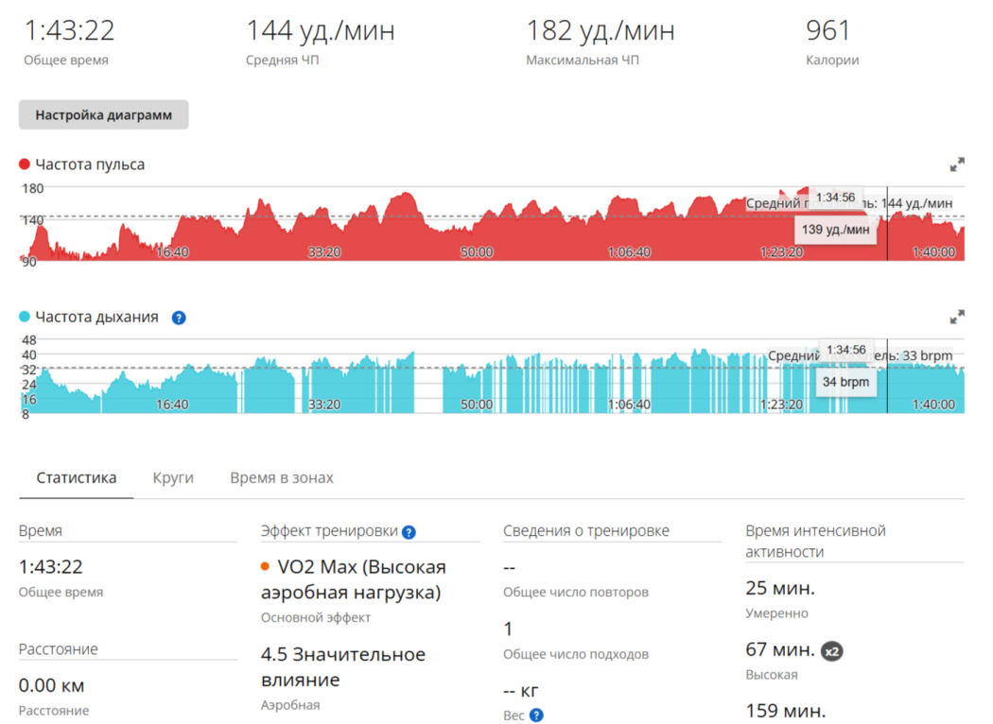Click the 34 brpm tooltip on chart
993x724 pixels.
[x=845, y=382]
